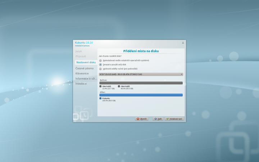Image resolution: width=259 pixels, height=162 pixels.
Task: Select Instalace step in sidebar
Action: [81, 84]
